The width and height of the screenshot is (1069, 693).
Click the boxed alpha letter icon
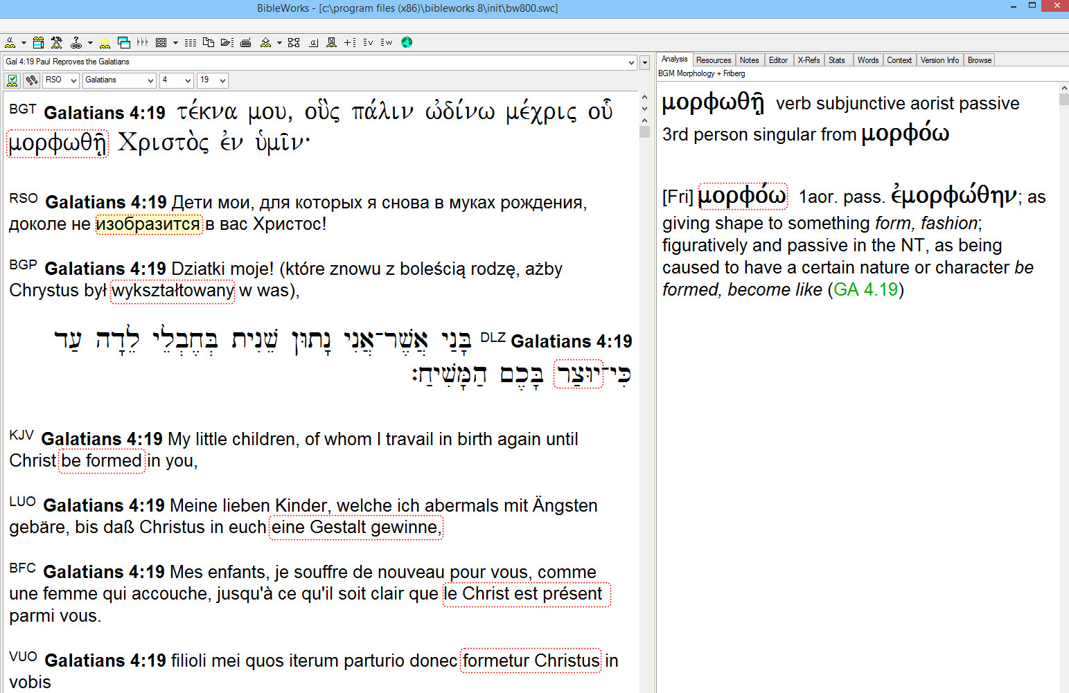click(x=313, y=43)
